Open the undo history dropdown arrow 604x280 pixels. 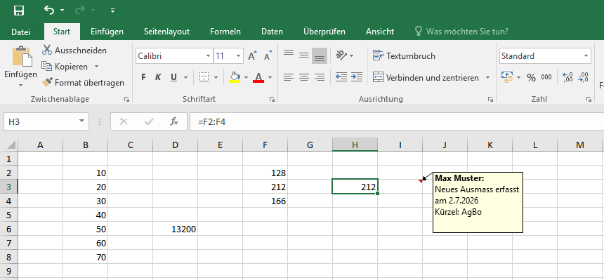pyautogui.click(x=63, y=11)
